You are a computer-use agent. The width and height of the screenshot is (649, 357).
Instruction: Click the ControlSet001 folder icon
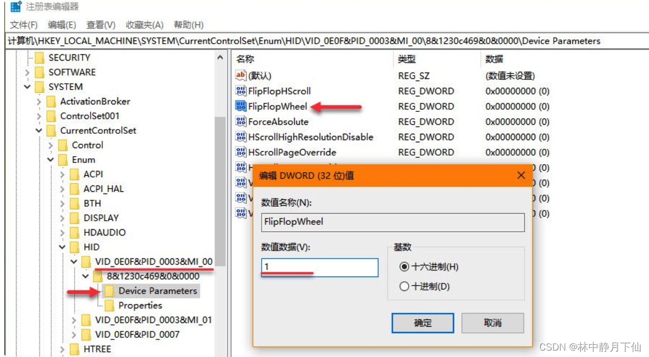[x=51, y=116]
